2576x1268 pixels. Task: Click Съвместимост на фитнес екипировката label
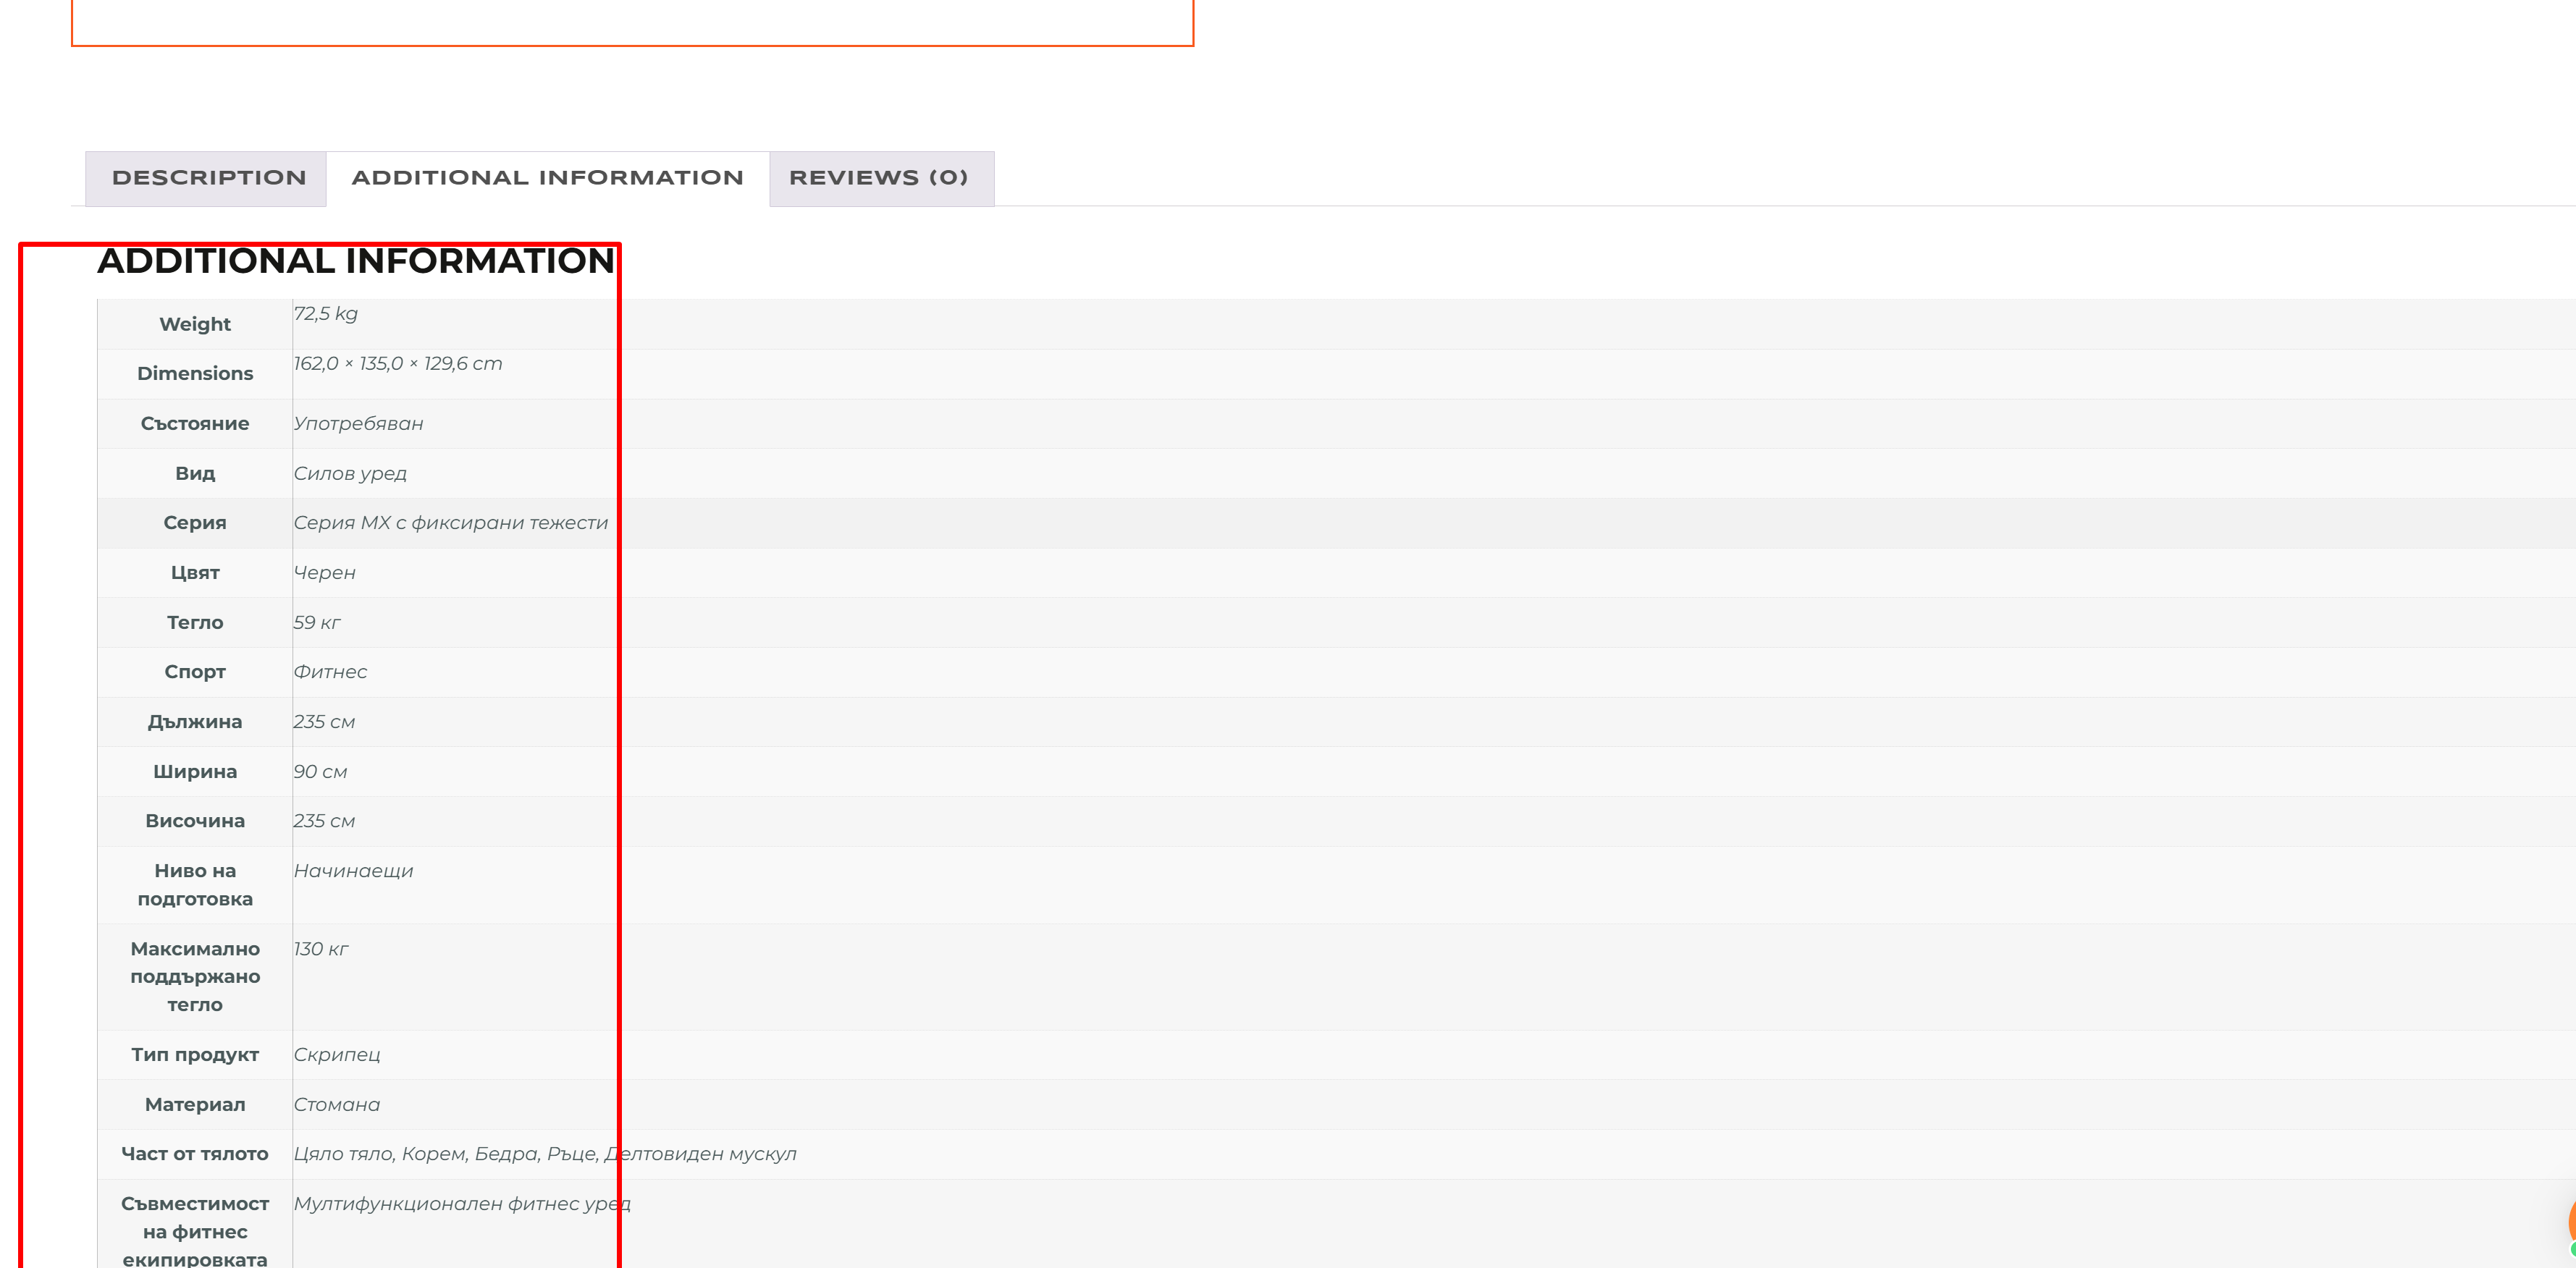pyautogui.click(x=195, y=1232)
